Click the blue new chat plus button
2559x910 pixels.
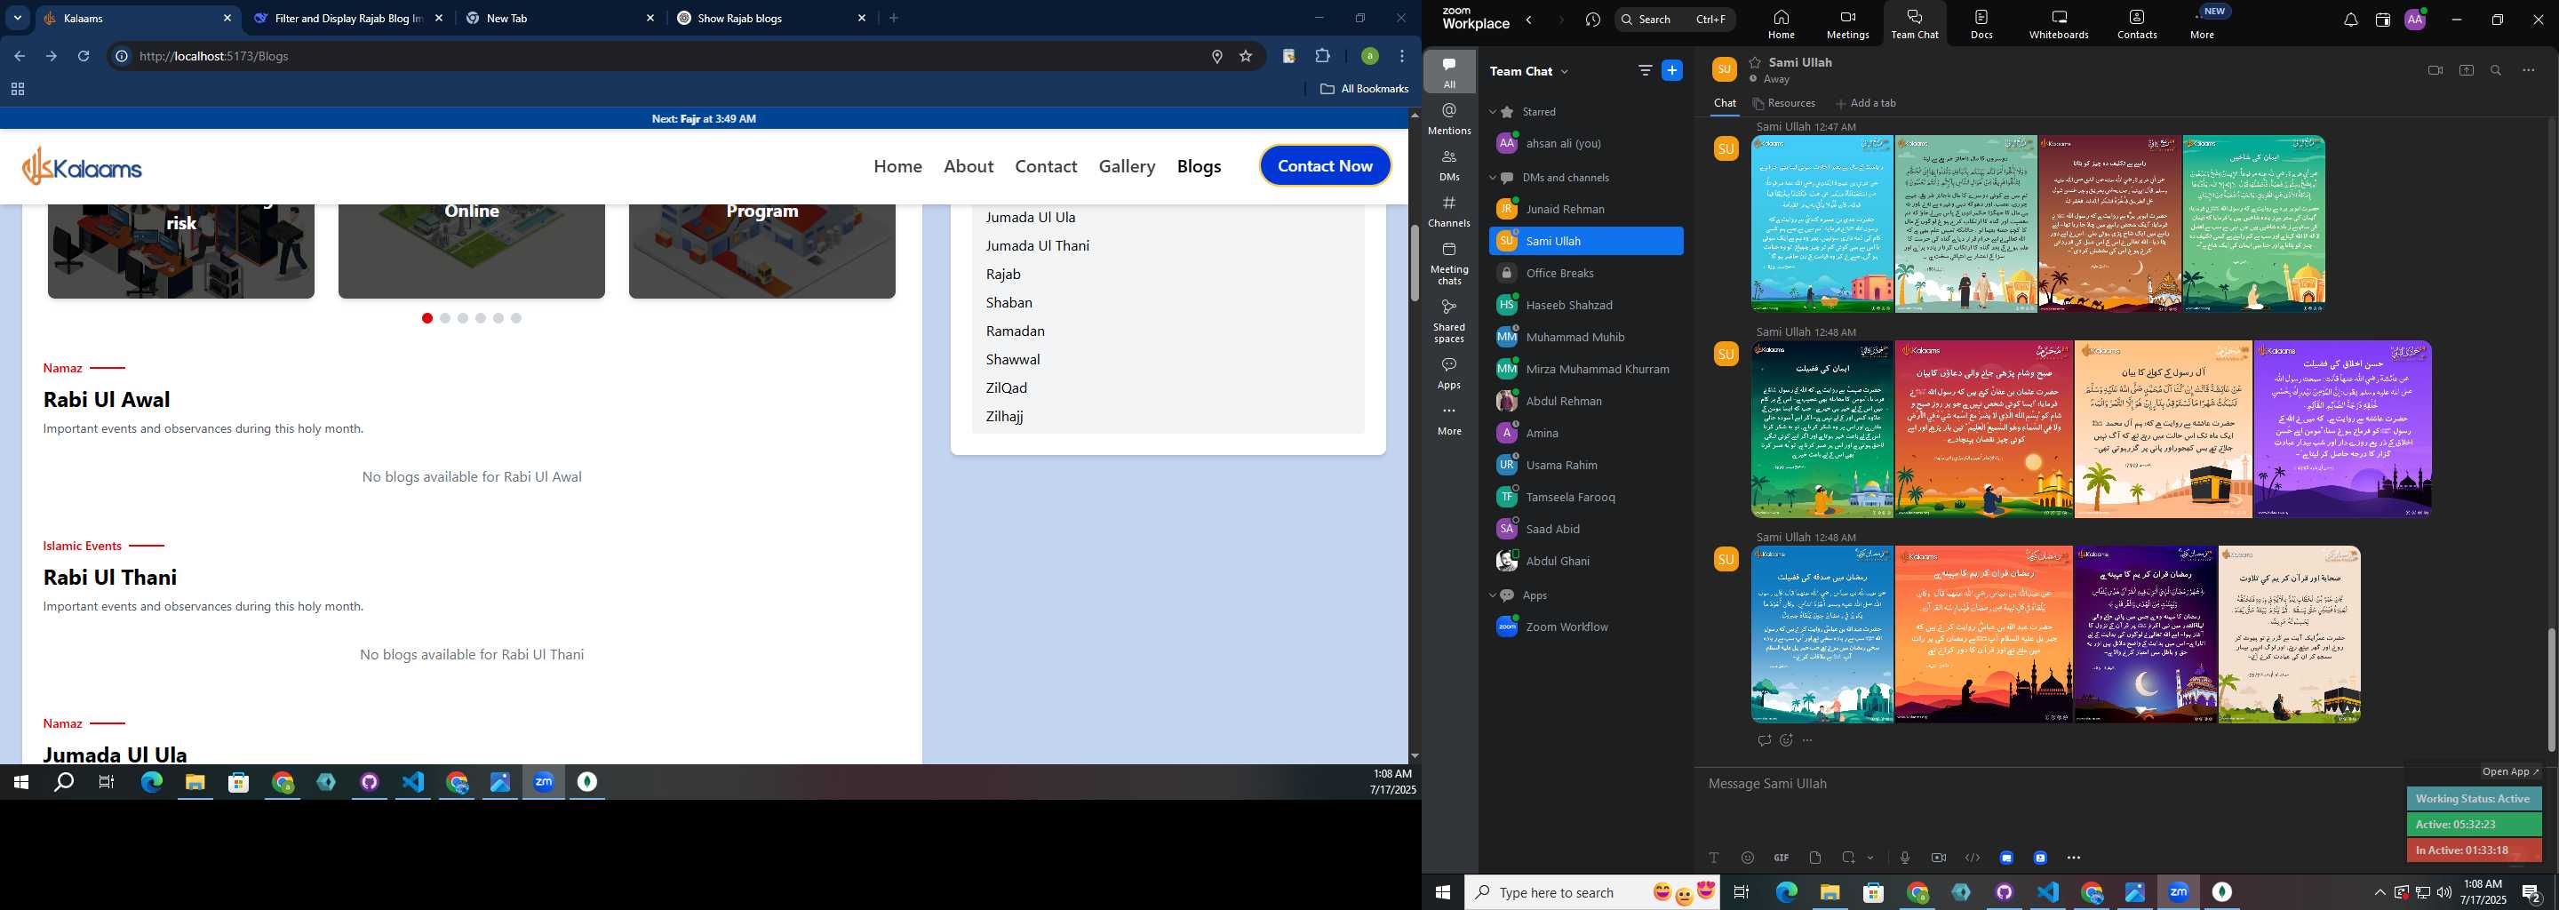tap(1673, 70)
